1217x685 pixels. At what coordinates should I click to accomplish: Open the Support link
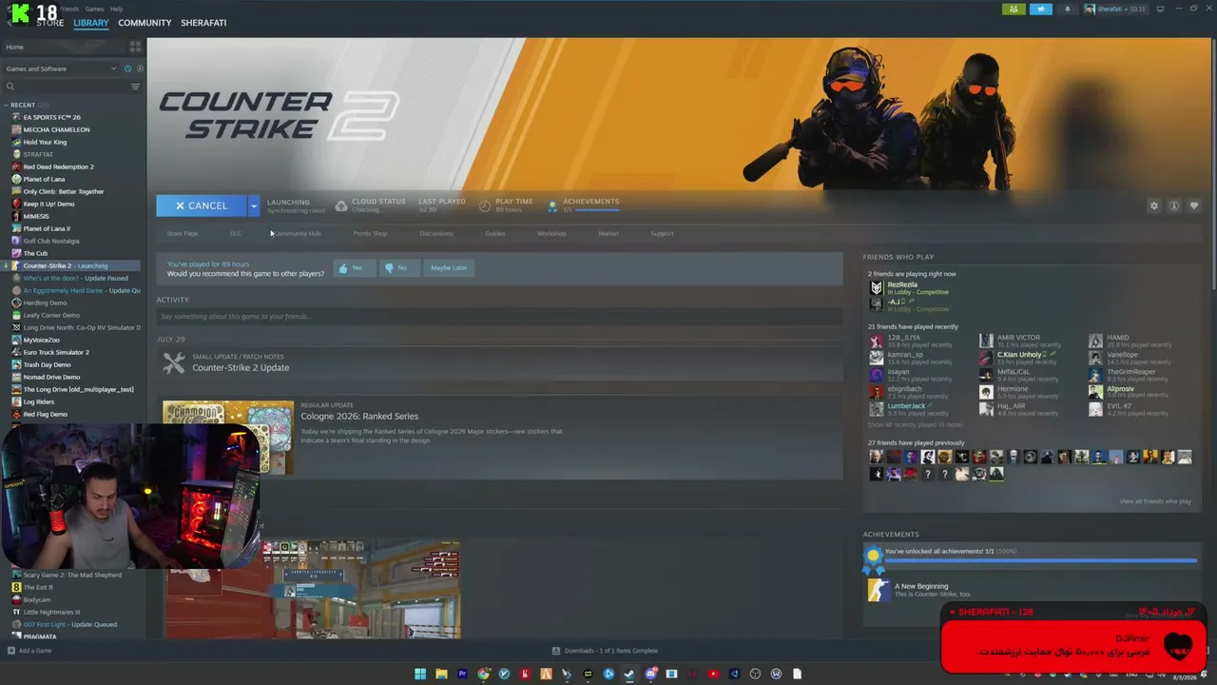pos(662,233)
